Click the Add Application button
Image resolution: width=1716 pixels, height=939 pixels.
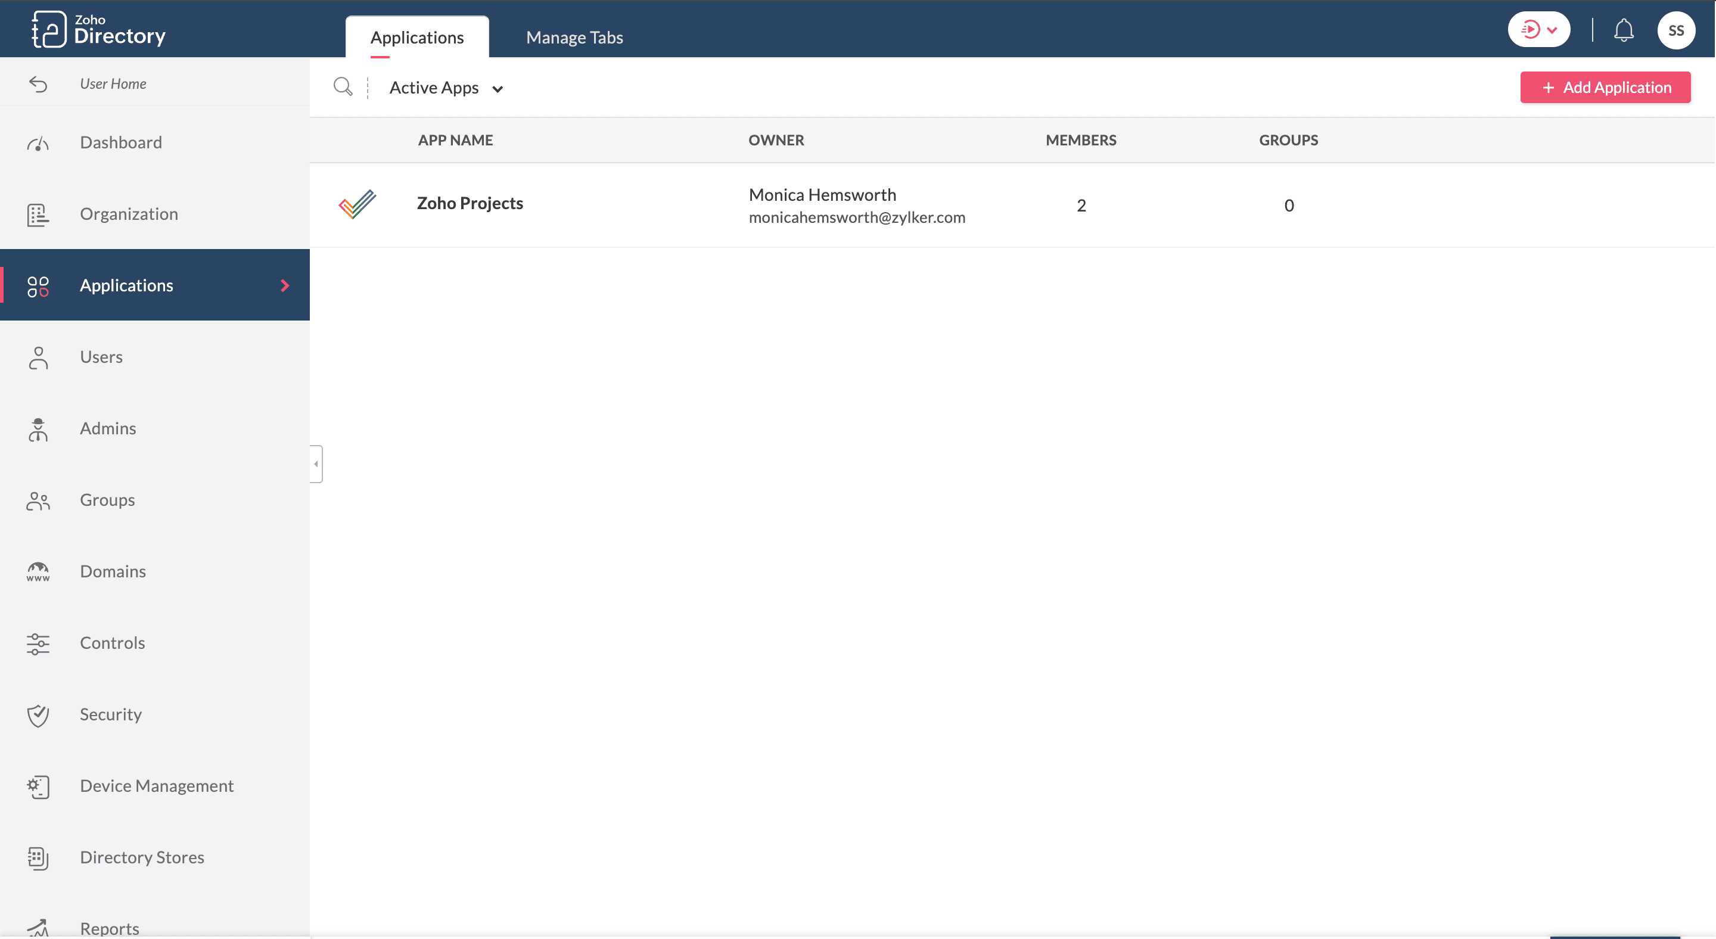coord(1605,87)
